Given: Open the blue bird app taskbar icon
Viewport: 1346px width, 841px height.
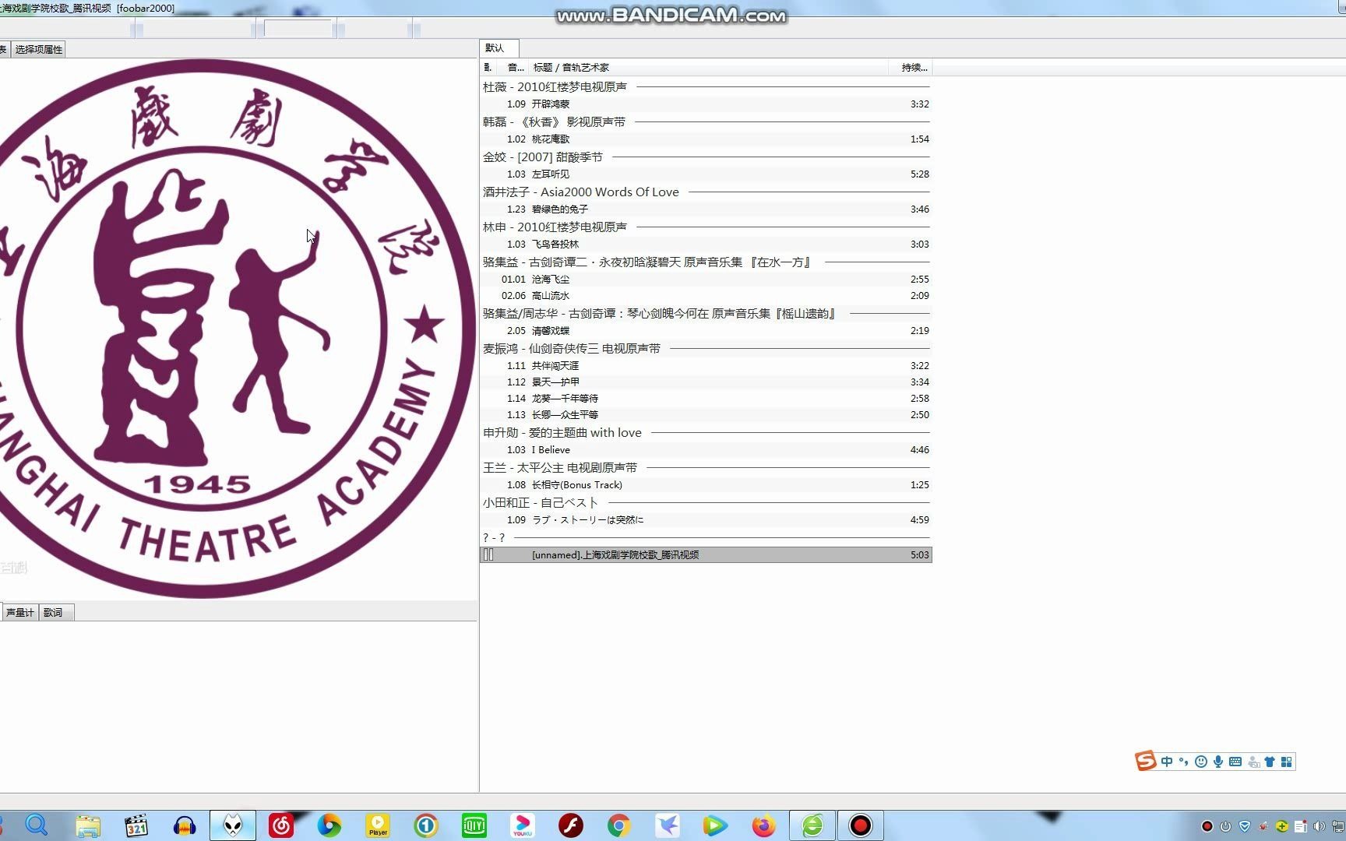Looking at the screenshot, I should point(668,825).
